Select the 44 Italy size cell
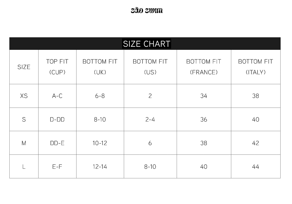Image resolution: width=292 pixels, height=204 pixels. (x=256, y=167)
